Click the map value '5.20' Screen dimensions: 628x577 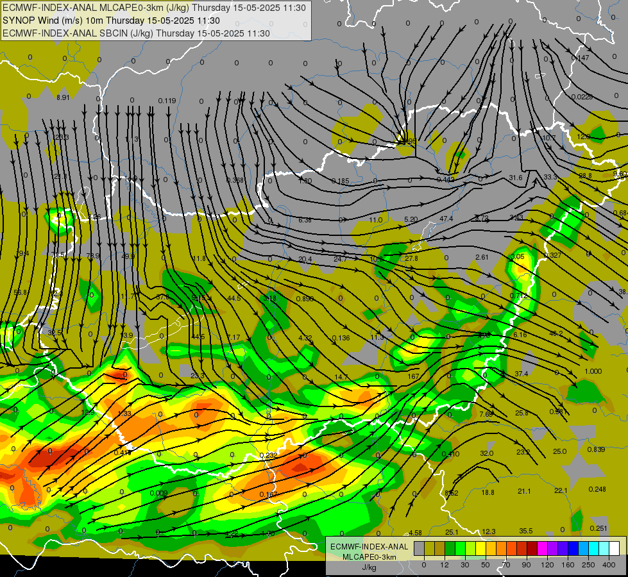tap(411, 219)
